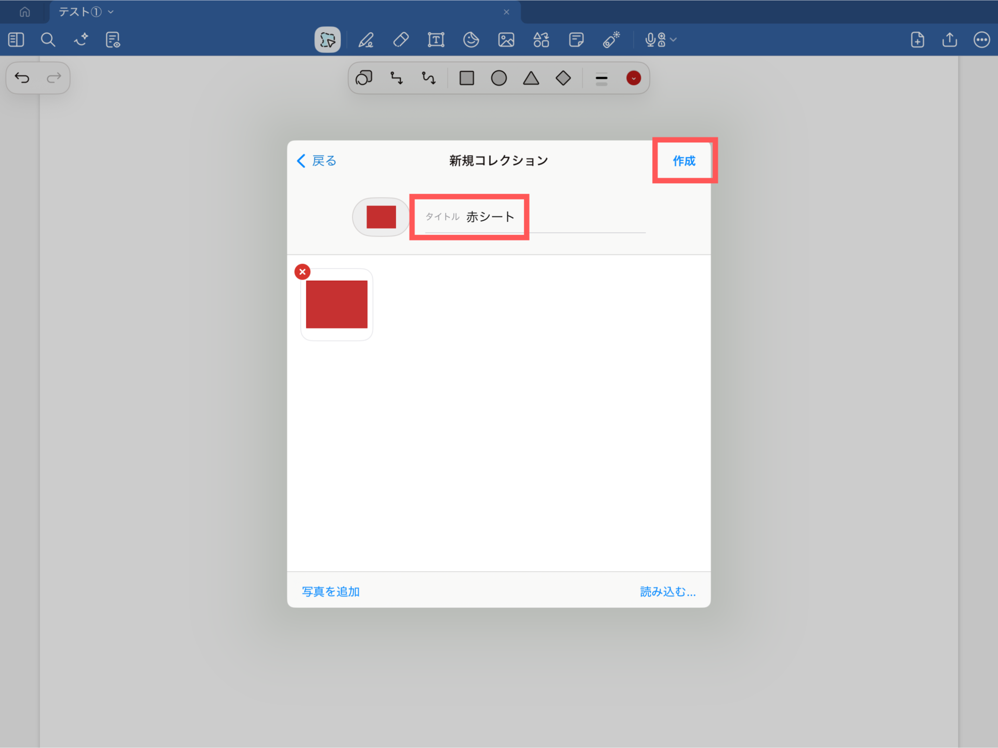Open the search magnifier

point(48,40)
